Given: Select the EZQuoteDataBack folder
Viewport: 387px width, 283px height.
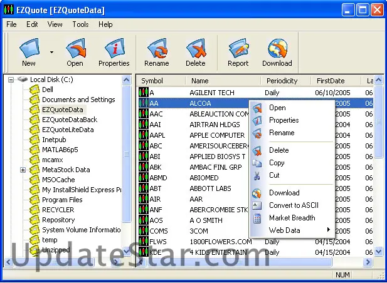Looking at the screenshot, I should click(x=69, y=120).
